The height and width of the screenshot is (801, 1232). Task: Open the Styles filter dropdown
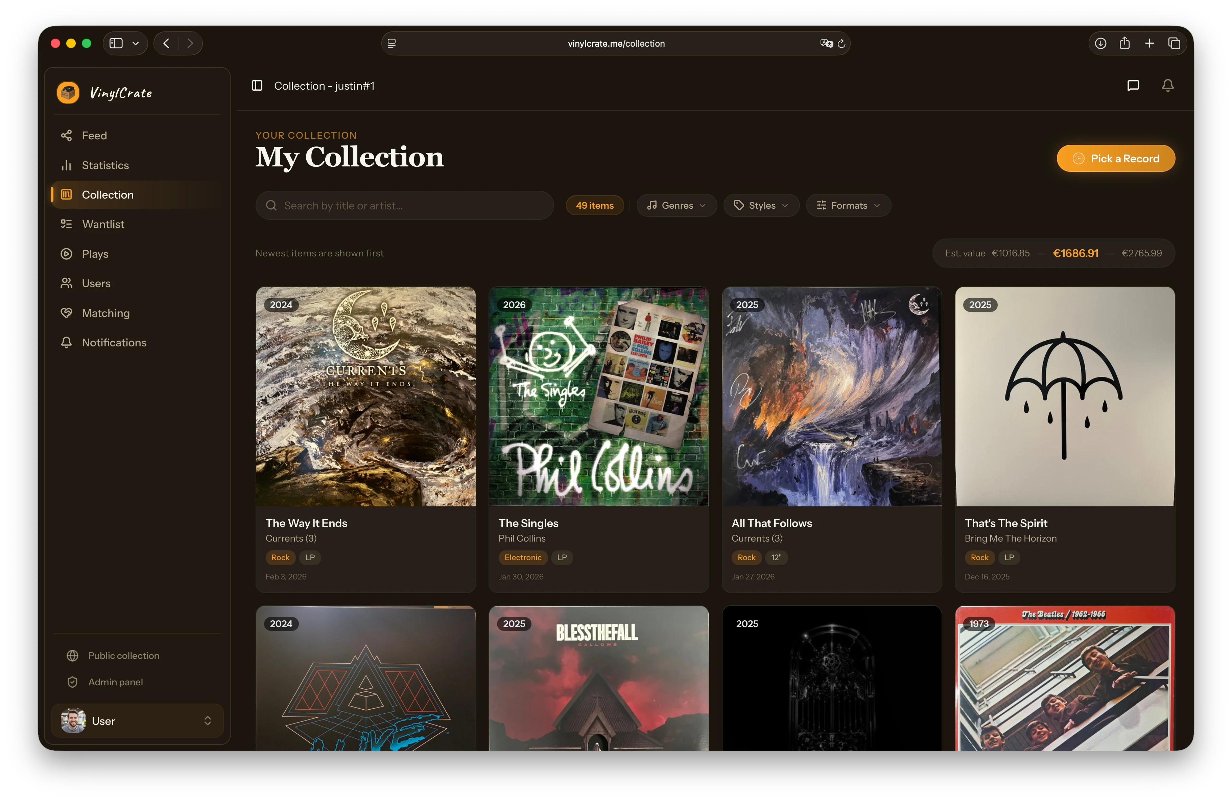click(x=761, y=205)
